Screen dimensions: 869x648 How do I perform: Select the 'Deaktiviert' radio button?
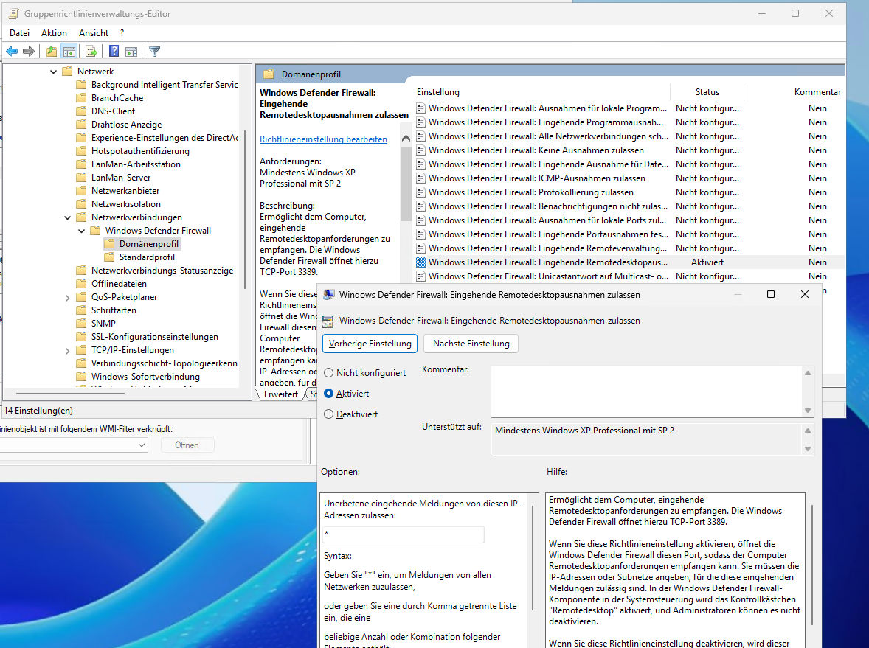coord(329,414)
